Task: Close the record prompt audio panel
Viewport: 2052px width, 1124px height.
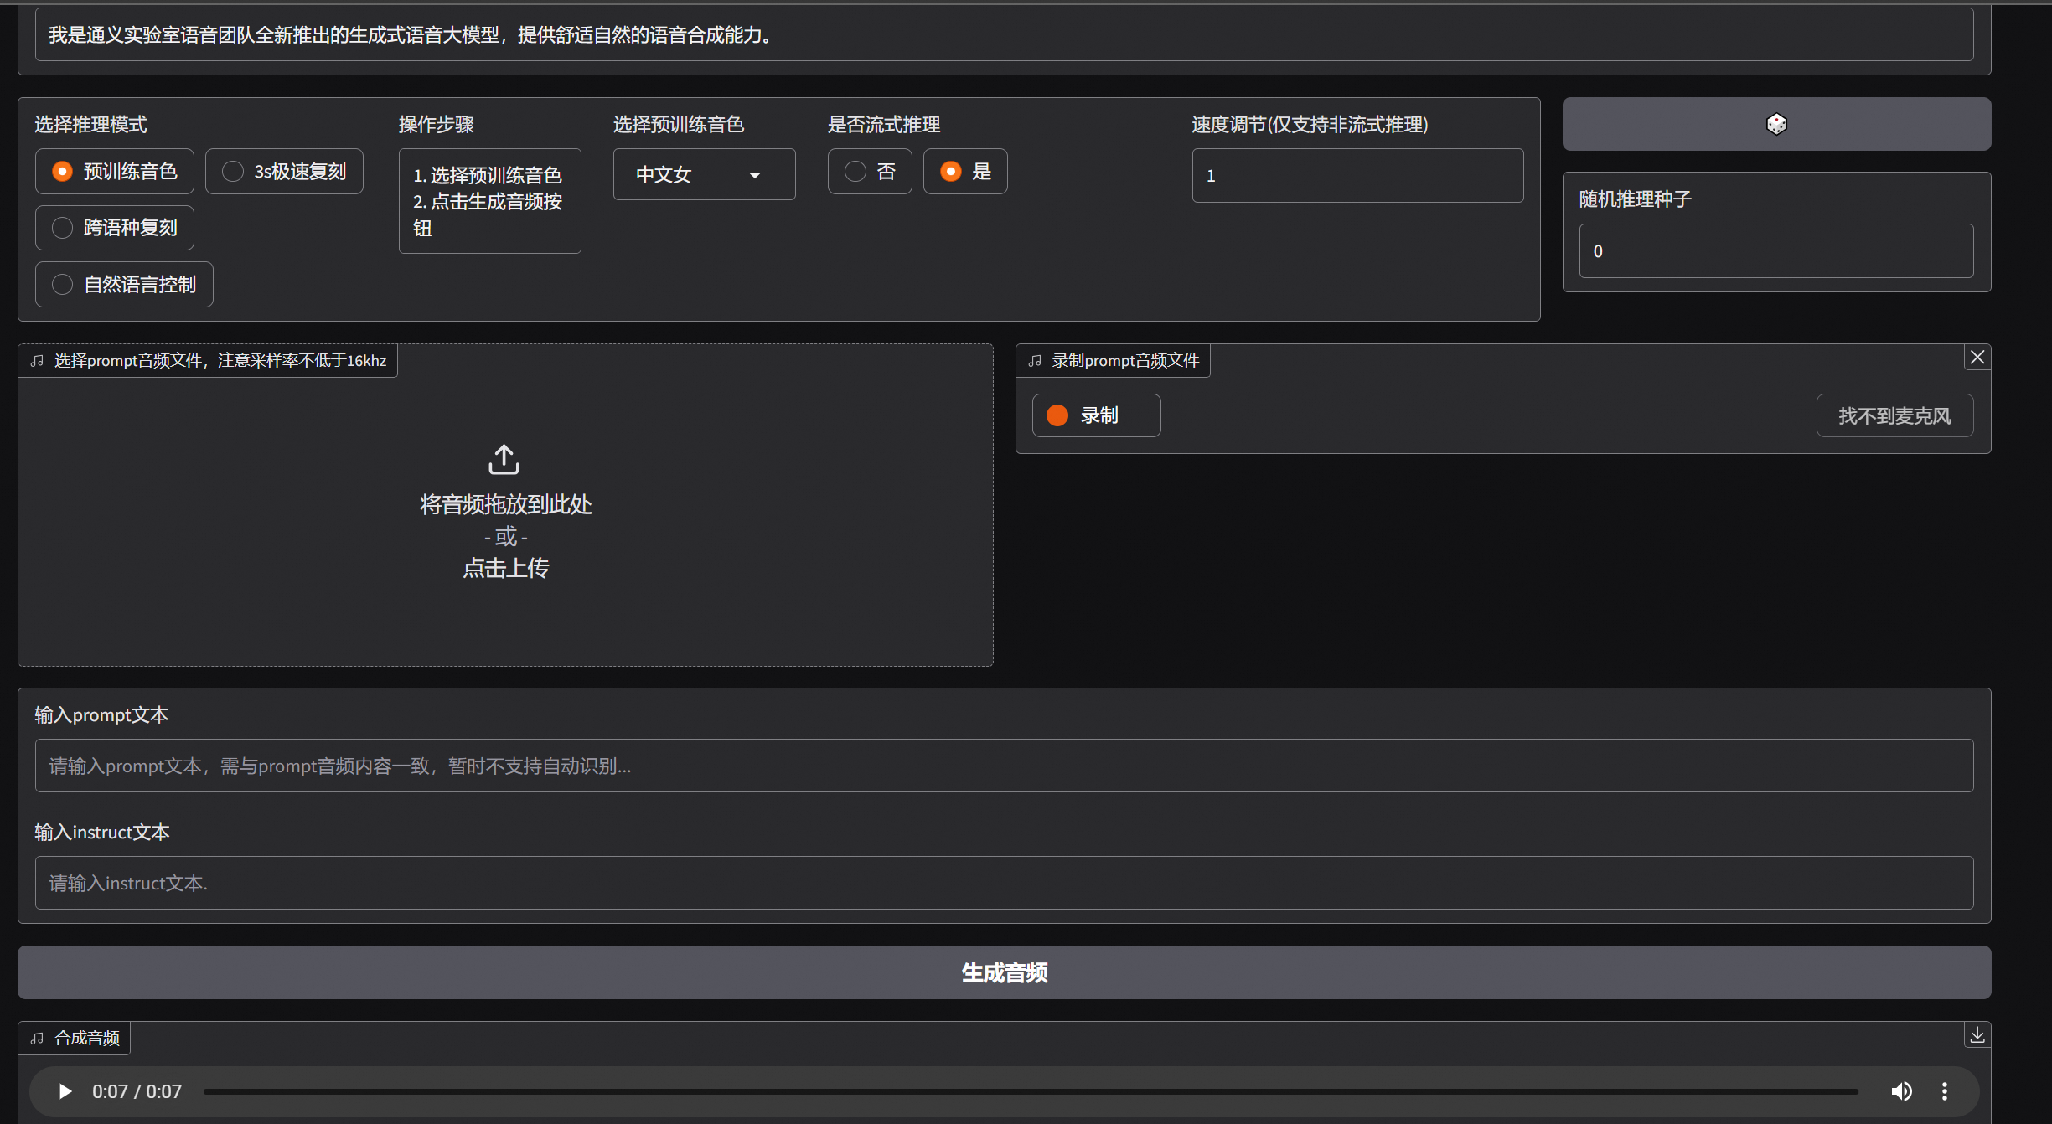Action: [x=1977, y=358]
